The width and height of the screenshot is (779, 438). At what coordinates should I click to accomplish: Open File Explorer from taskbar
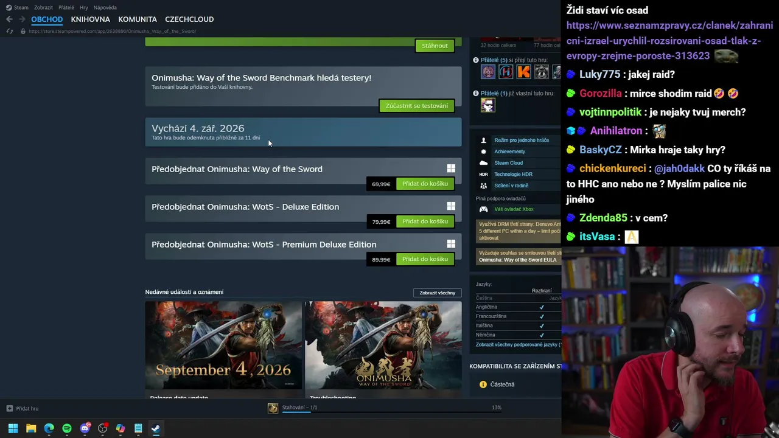click(x=31, y=428)
